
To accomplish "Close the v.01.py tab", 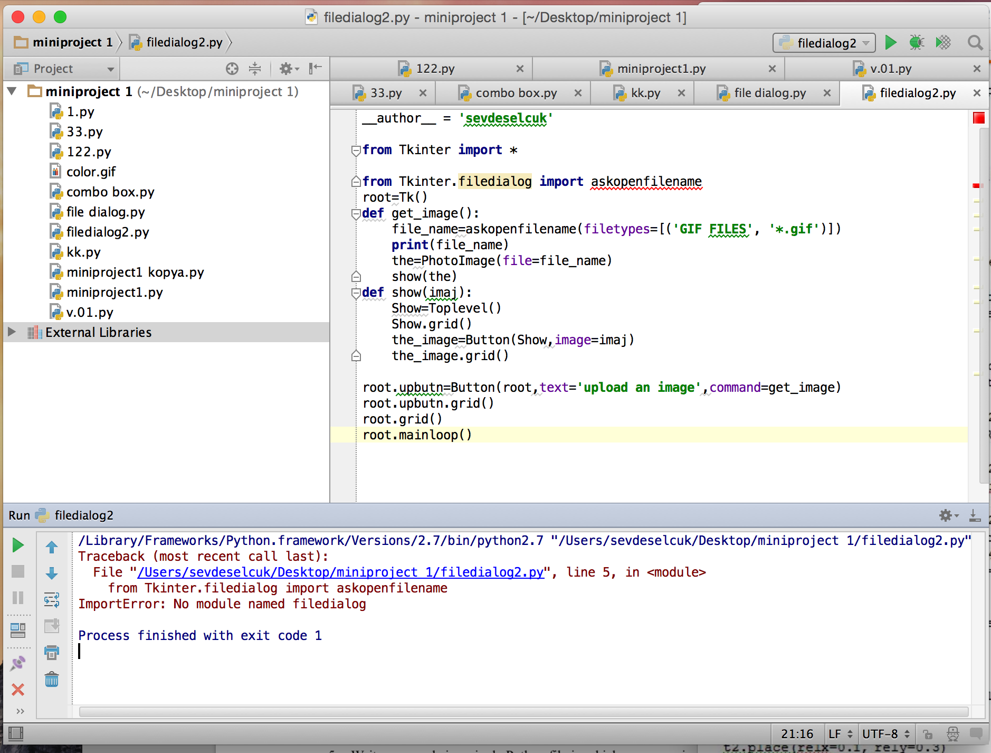I will tap(977, 68).
